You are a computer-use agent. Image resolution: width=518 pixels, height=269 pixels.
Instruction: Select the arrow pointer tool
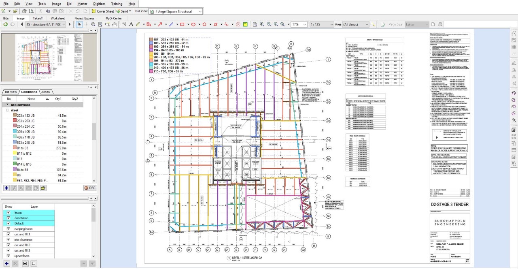[79, 24]
